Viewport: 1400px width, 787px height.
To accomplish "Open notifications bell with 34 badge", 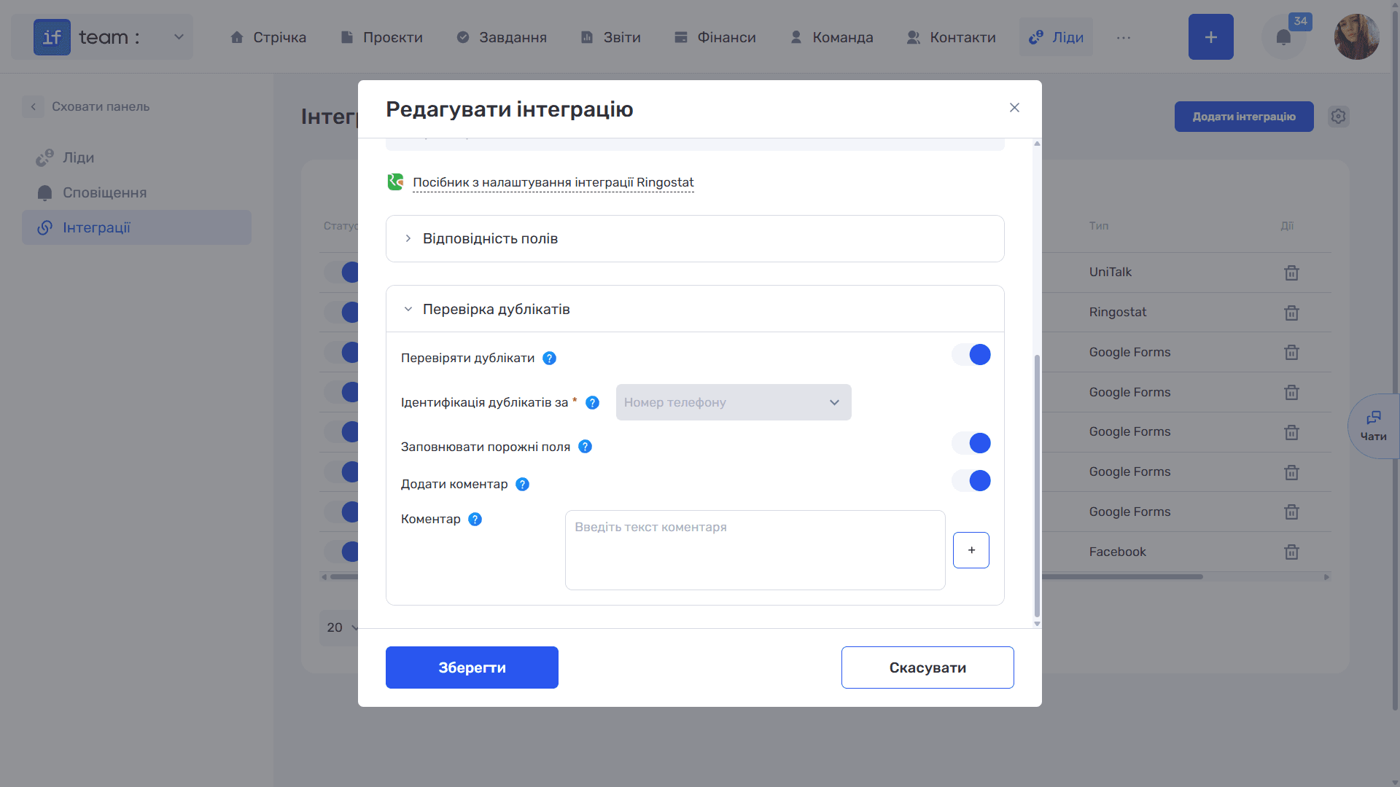I will pyautogui.click(x=1283, y=37).
